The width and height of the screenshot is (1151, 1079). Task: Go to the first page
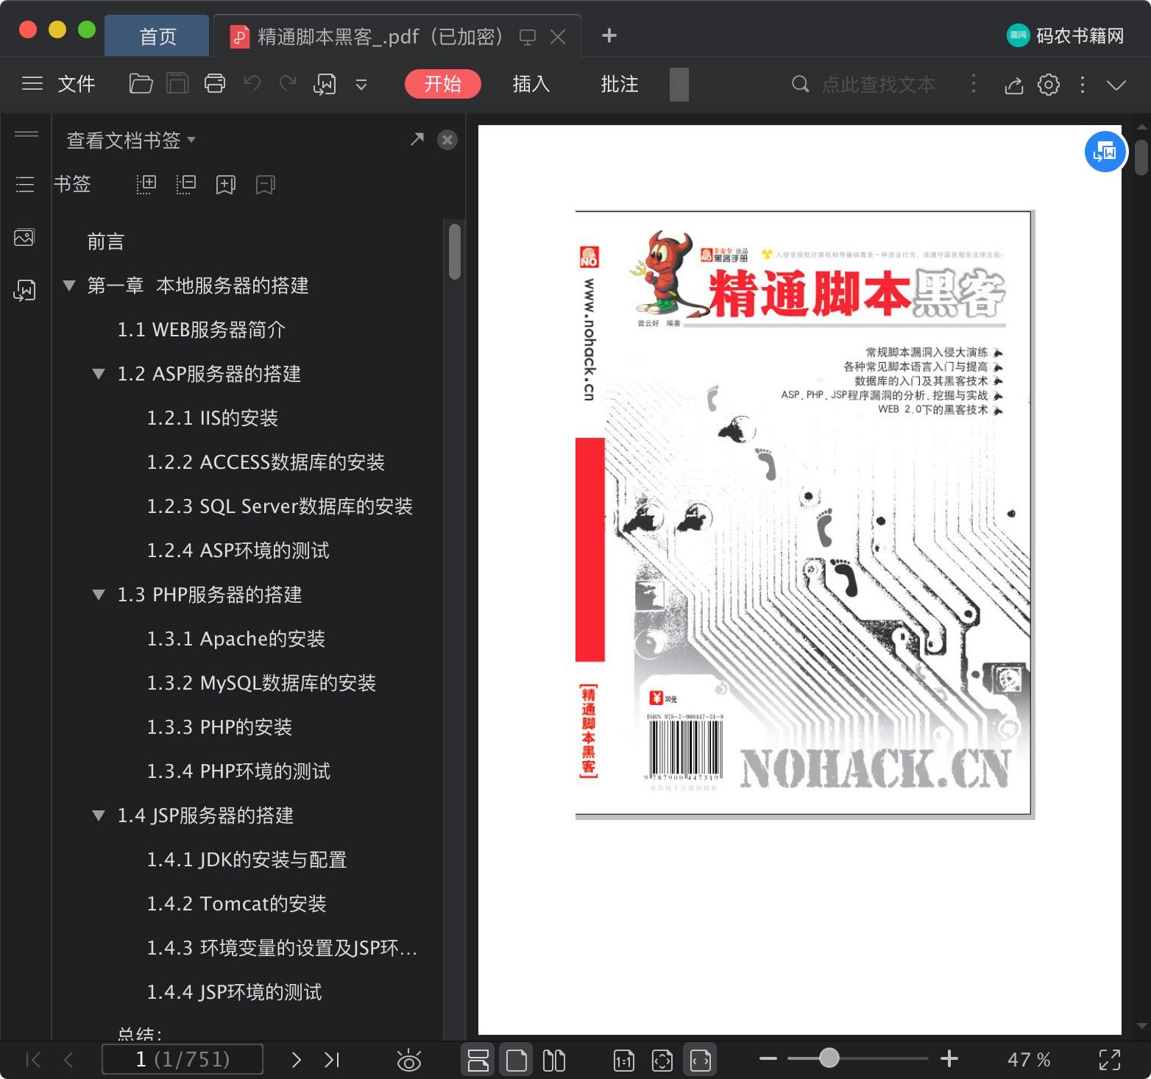tap(33, 1060)
